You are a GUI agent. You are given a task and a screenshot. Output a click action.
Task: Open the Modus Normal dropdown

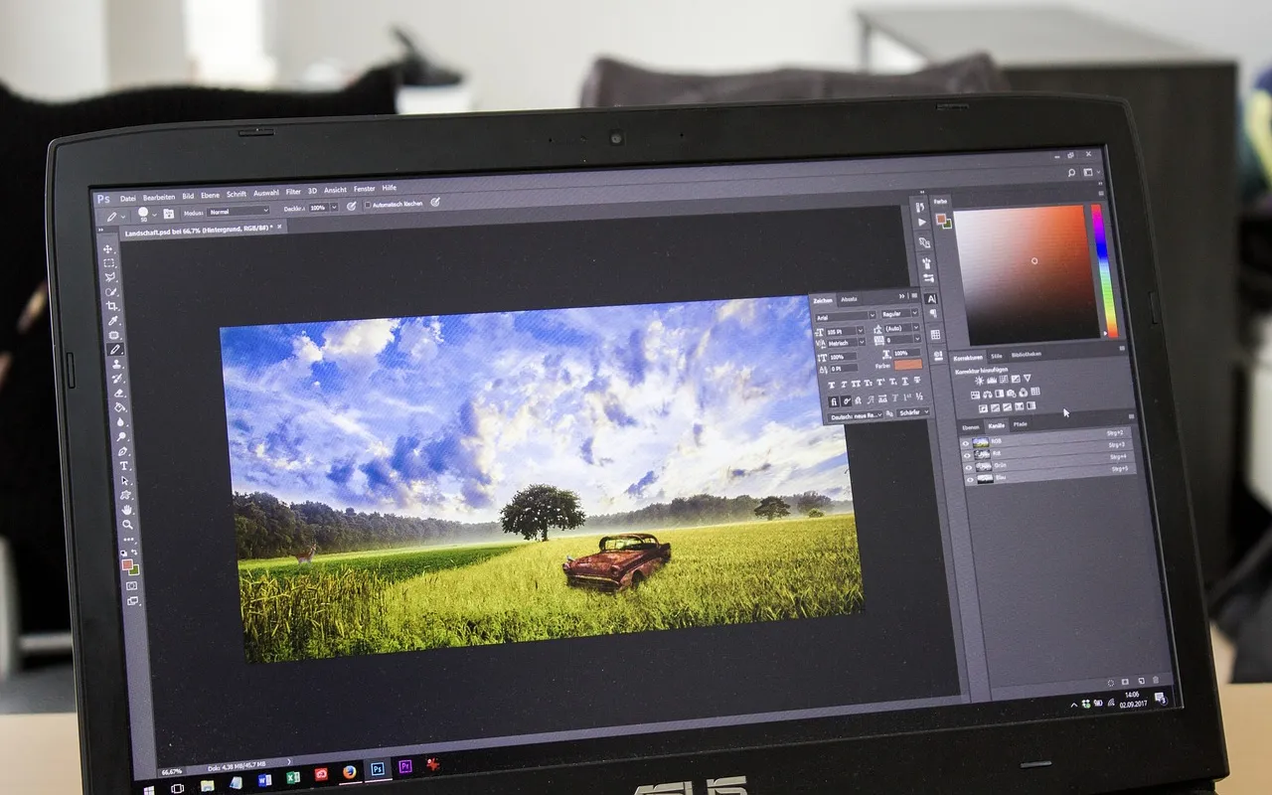(x=238, y=211)
